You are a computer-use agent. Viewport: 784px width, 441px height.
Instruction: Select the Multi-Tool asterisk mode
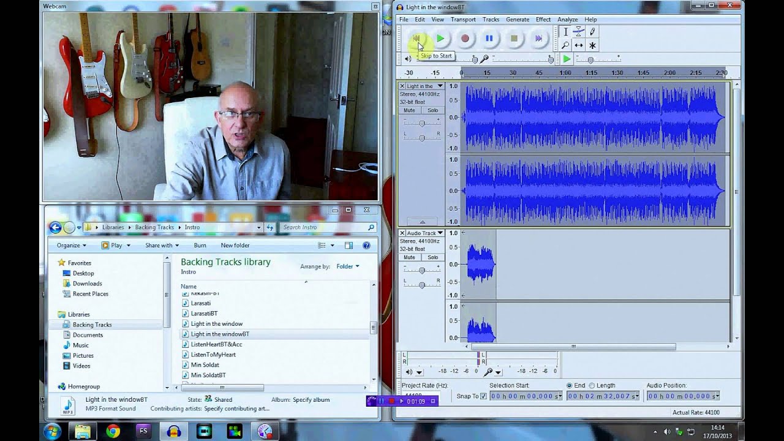tap(592, 45)
